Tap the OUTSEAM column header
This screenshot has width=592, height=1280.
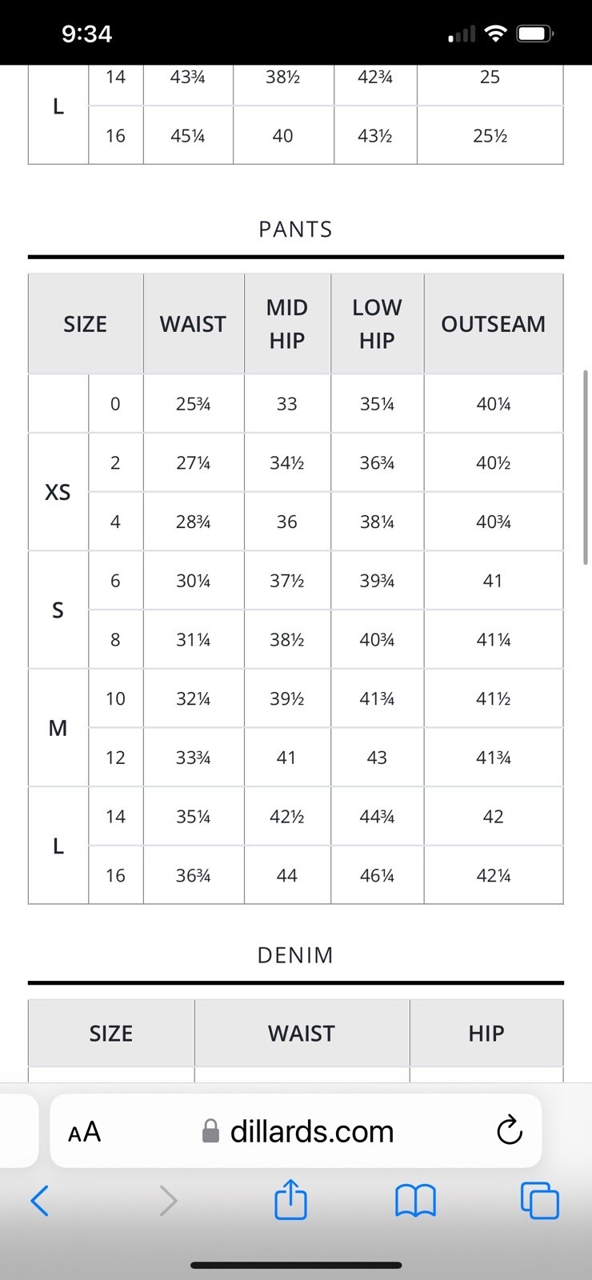pyautogui.click(x=494, y=324)
